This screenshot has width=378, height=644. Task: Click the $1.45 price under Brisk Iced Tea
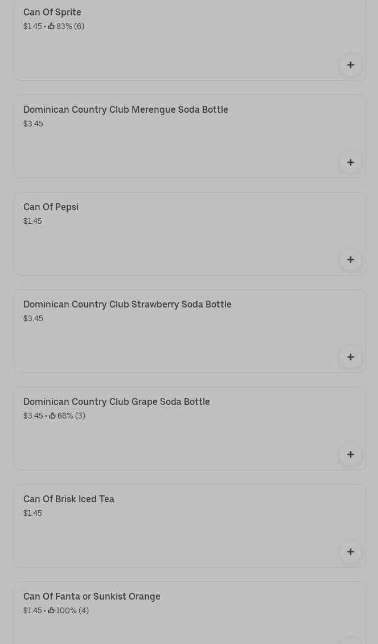point(32,514)
